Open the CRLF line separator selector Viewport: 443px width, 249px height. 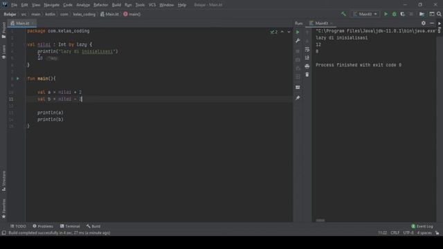pos(395,233)
